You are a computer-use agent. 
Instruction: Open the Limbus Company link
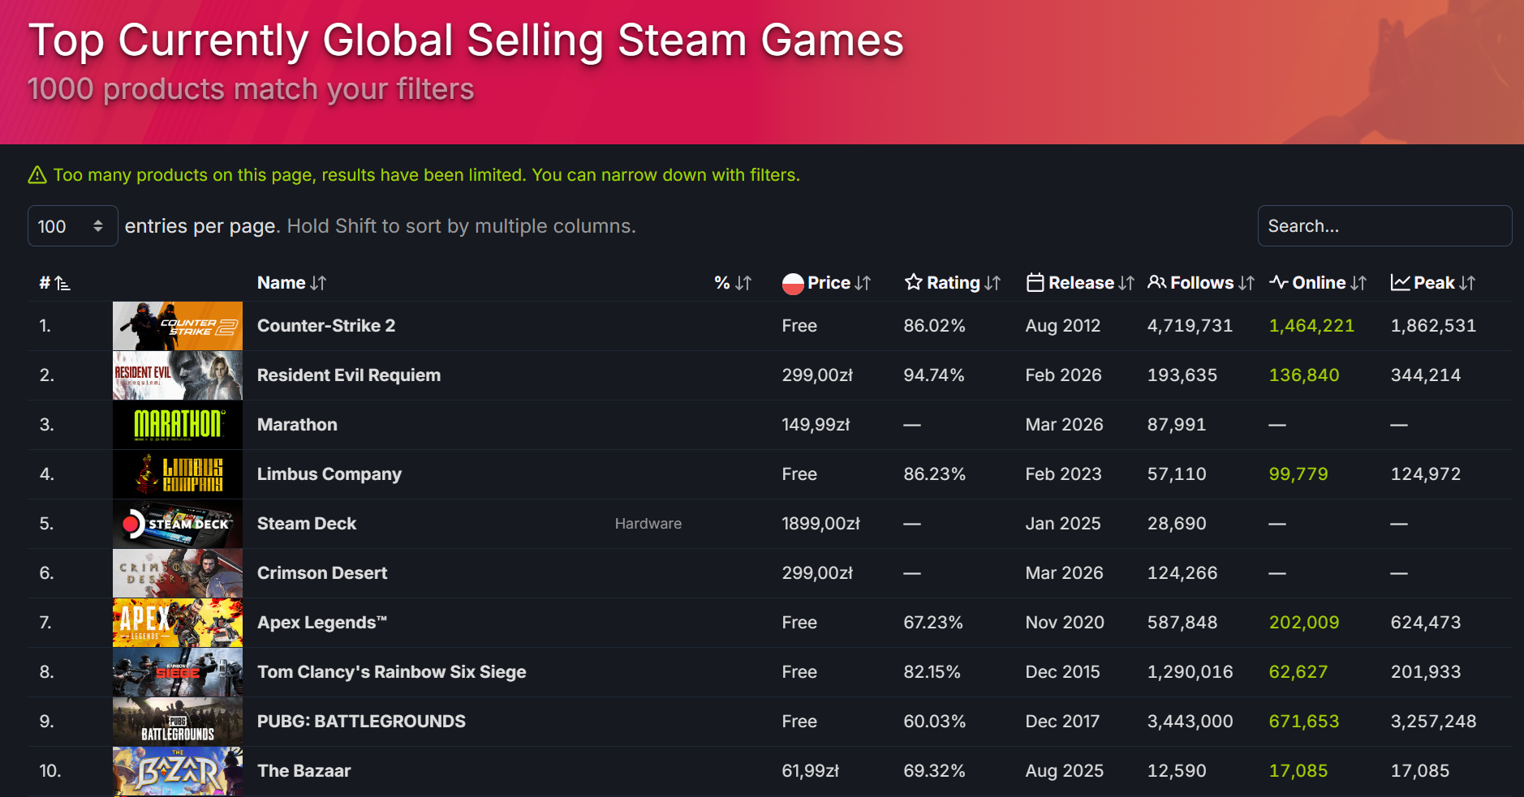point(329,474)
